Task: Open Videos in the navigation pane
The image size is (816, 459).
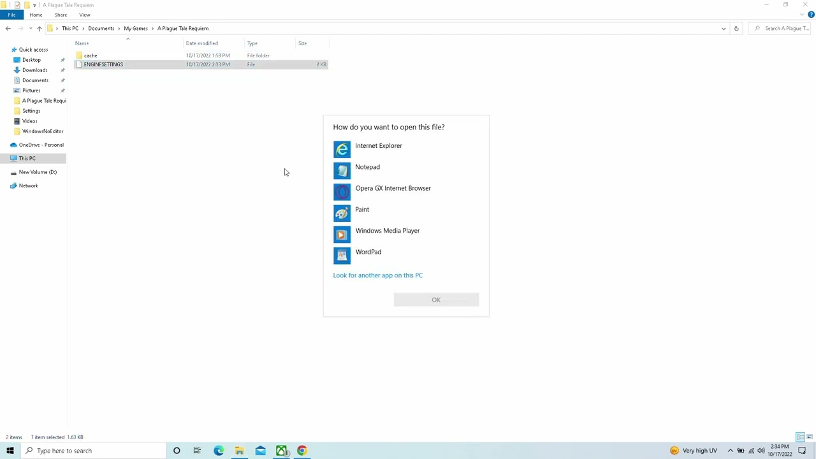Action: (x=29, y=121)
